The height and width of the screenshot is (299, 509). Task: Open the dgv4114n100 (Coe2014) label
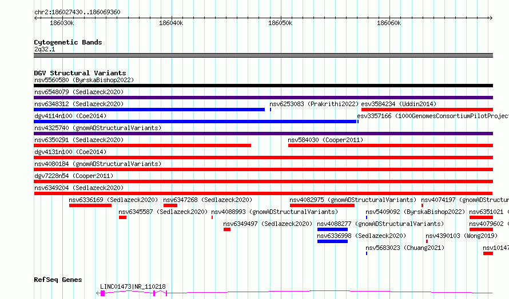[x=70, y=116]
